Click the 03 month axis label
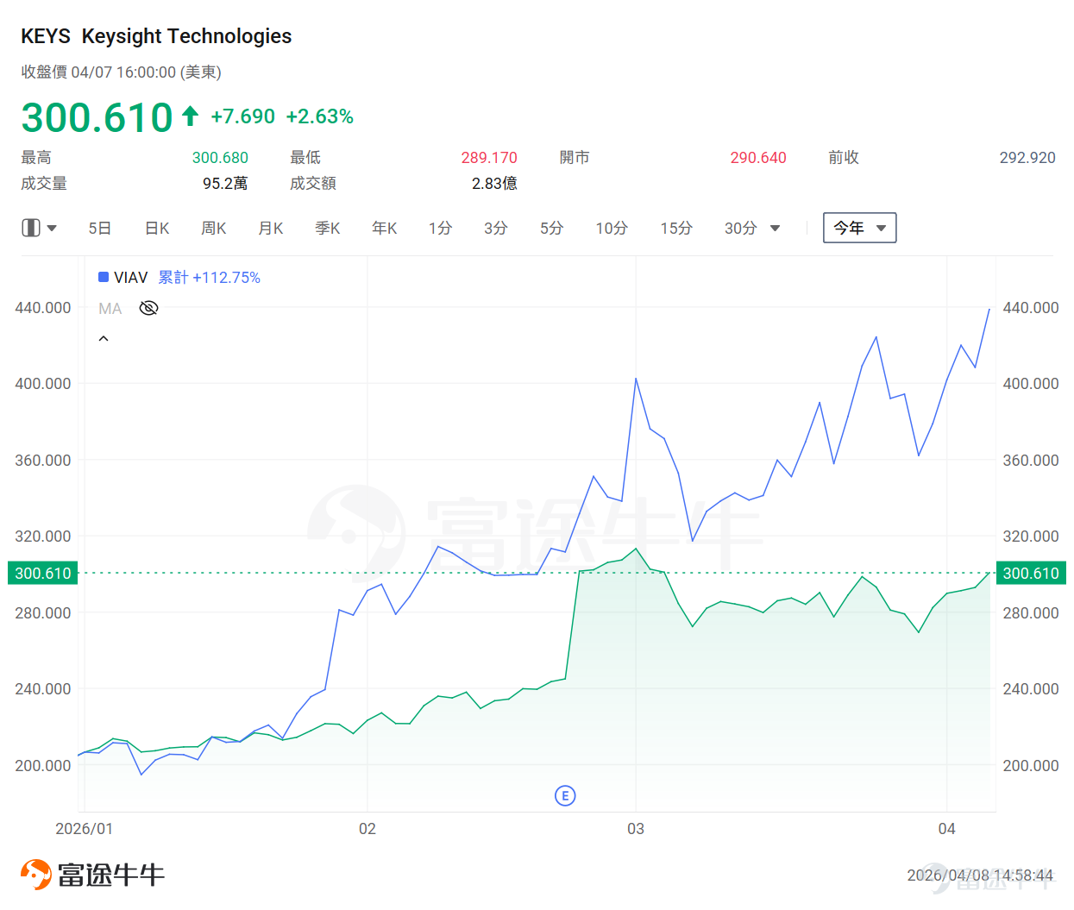Image resolution: width=1074 pixels, height=910 pixels. (636, 829)
